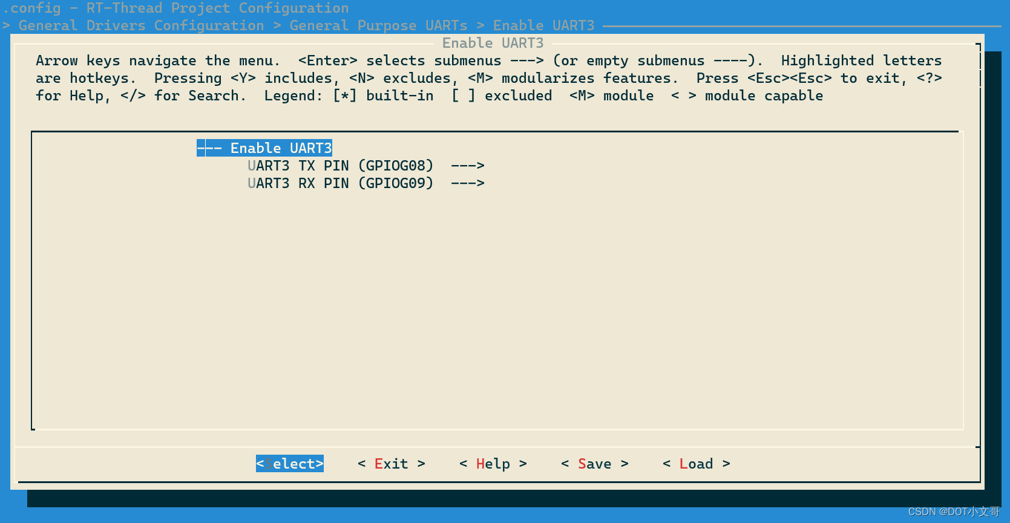Click '.config - RT-Thread Project Configuration' title

[x=176, y=8]
